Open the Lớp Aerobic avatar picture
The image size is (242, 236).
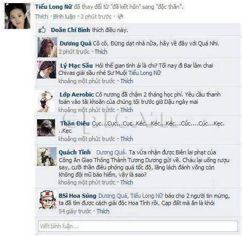click(46, 102)
